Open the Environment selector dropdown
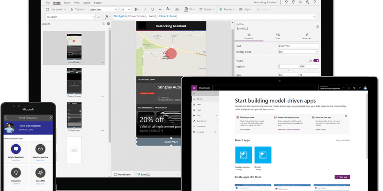 click(x=332, y=88)
